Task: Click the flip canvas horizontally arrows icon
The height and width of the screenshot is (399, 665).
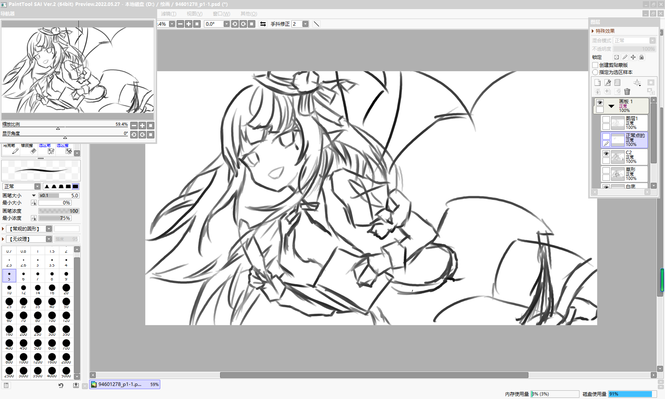Action: (263, 24)
